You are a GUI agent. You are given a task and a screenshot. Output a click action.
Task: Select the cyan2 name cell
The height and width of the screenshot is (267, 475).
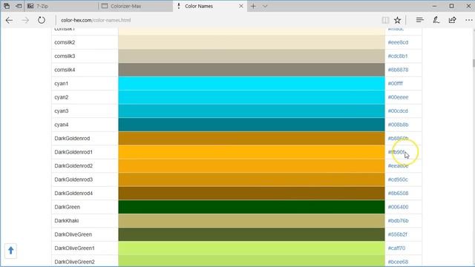[85, 97]
